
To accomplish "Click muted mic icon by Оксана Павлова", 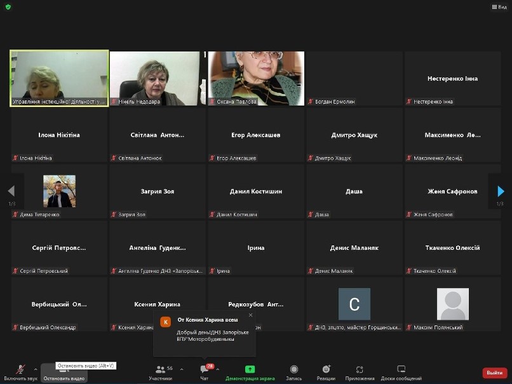I will point(212,102).
